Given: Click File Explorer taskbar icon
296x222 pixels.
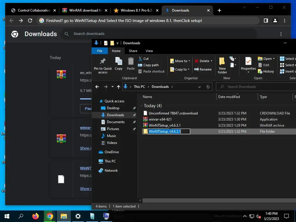Looking at the screenshot, I should pos(64,216).
